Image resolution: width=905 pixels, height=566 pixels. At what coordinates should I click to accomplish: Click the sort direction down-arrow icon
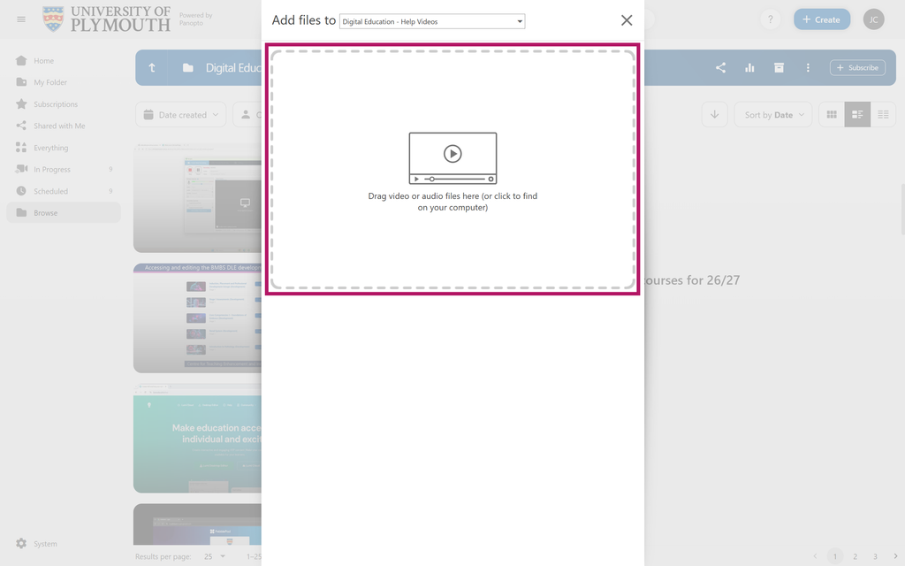pyautogui.click(x=714, y=114)
